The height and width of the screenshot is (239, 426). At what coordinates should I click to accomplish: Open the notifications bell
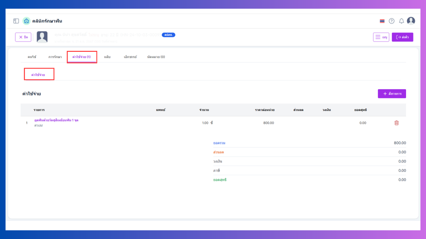(401, 21)
